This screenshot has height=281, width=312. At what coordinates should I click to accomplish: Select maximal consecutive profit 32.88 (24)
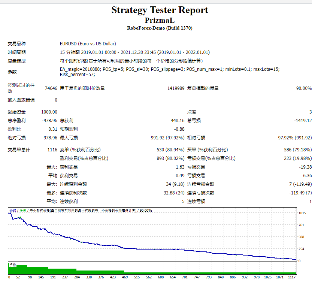point(174,193)
